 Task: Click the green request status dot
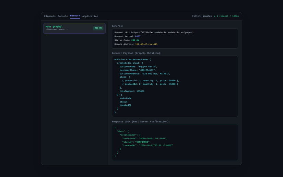tap(215, 16)
